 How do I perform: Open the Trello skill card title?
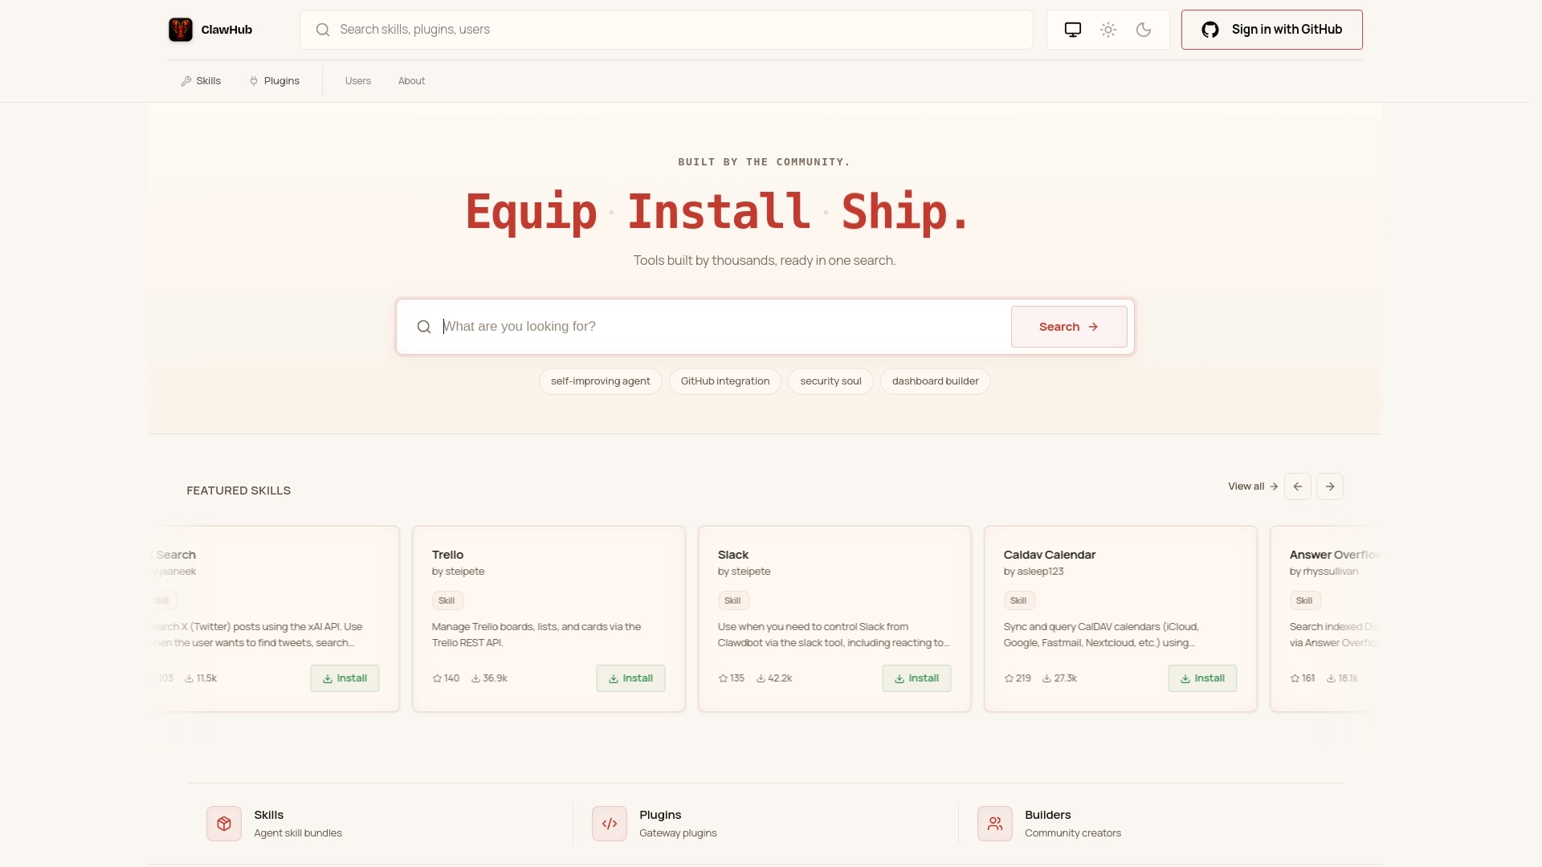[447, 555]
